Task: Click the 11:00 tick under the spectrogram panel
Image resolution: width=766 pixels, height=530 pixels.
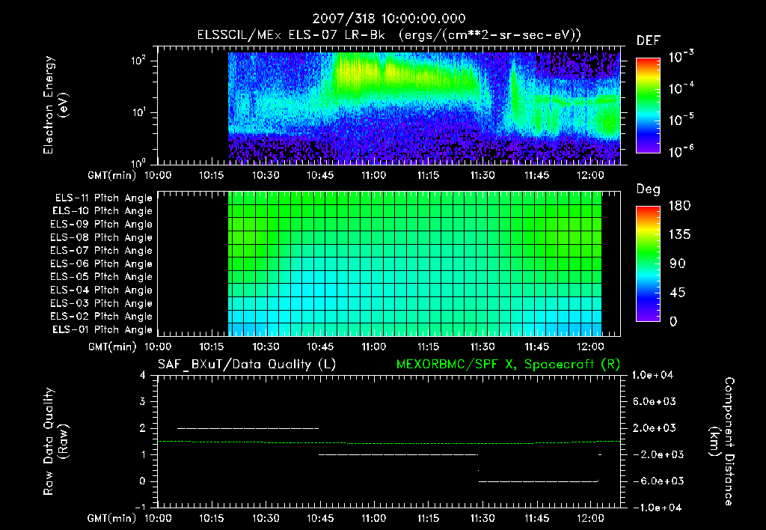Action: tap(374, 175)
